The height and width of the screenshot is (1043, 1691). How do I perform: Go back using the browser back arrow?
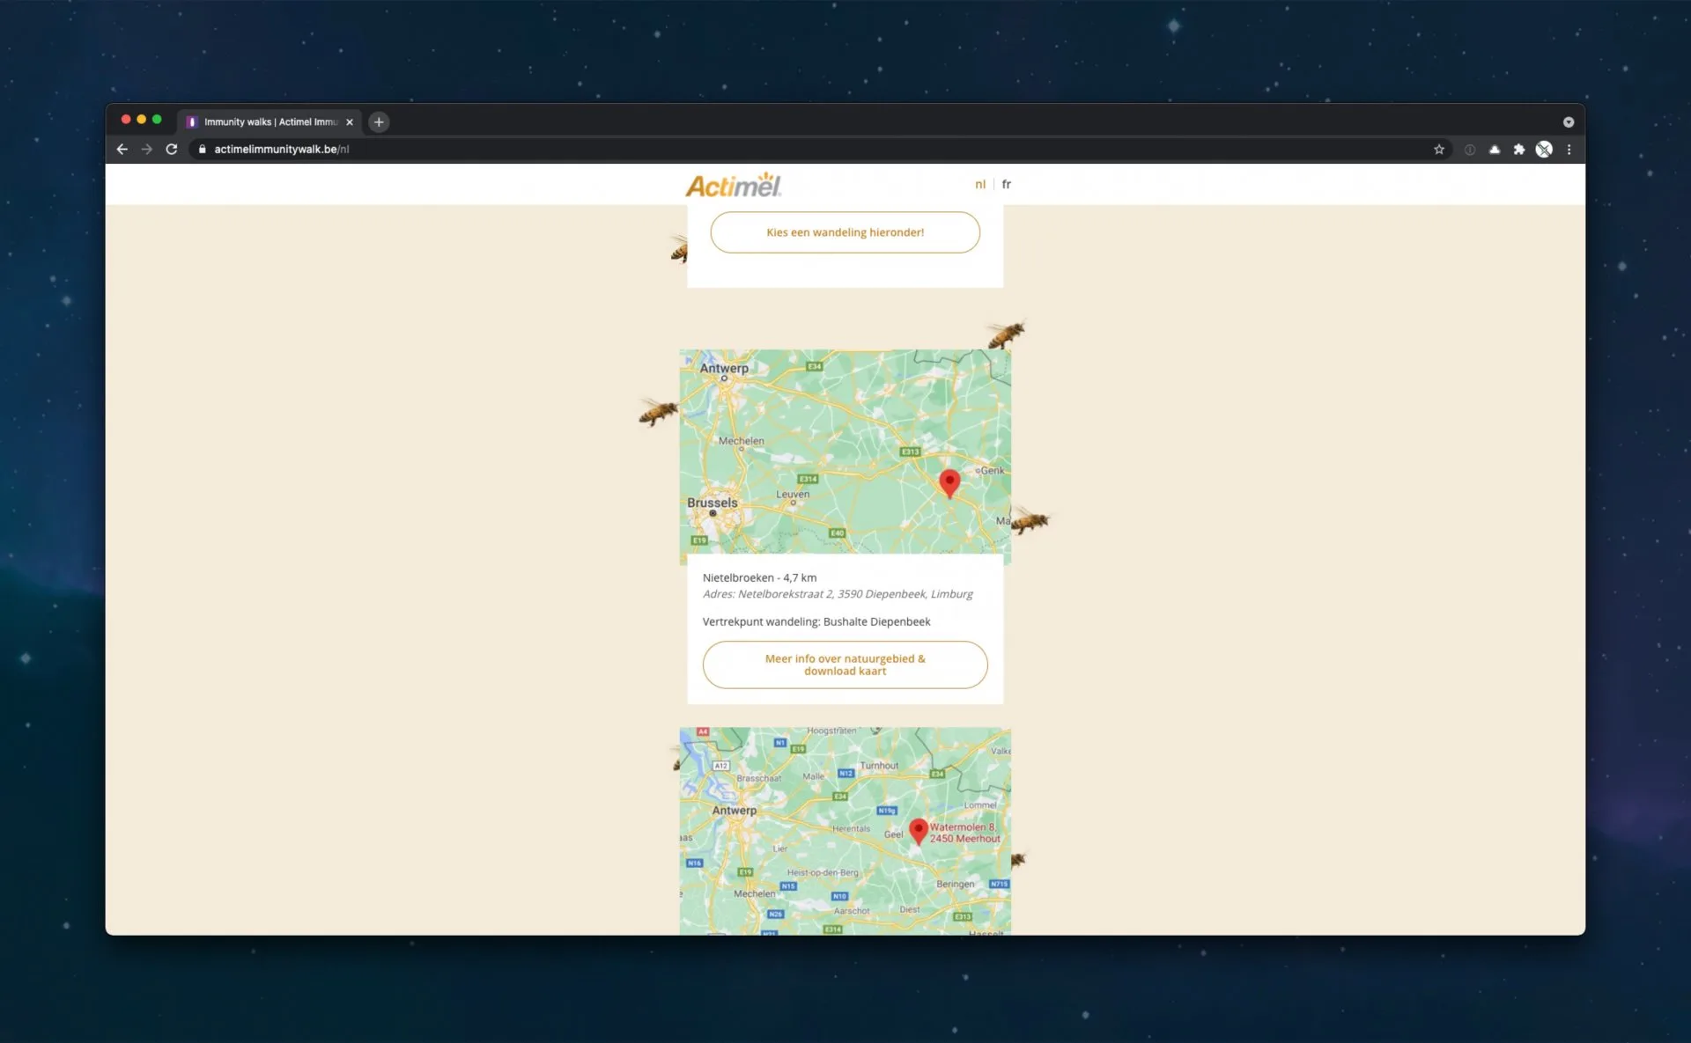point(122,150)
